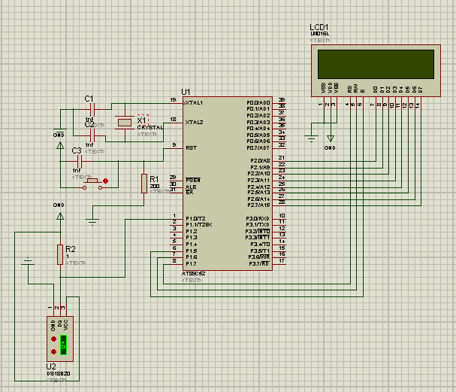Image resolution: width=456 pixels, height=392 pixels.
Task: Click the reset push button actuator
Action: (92, 181)
